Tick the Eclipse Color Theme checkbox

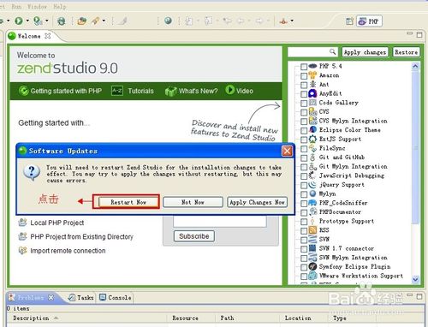tap(304, 130)
